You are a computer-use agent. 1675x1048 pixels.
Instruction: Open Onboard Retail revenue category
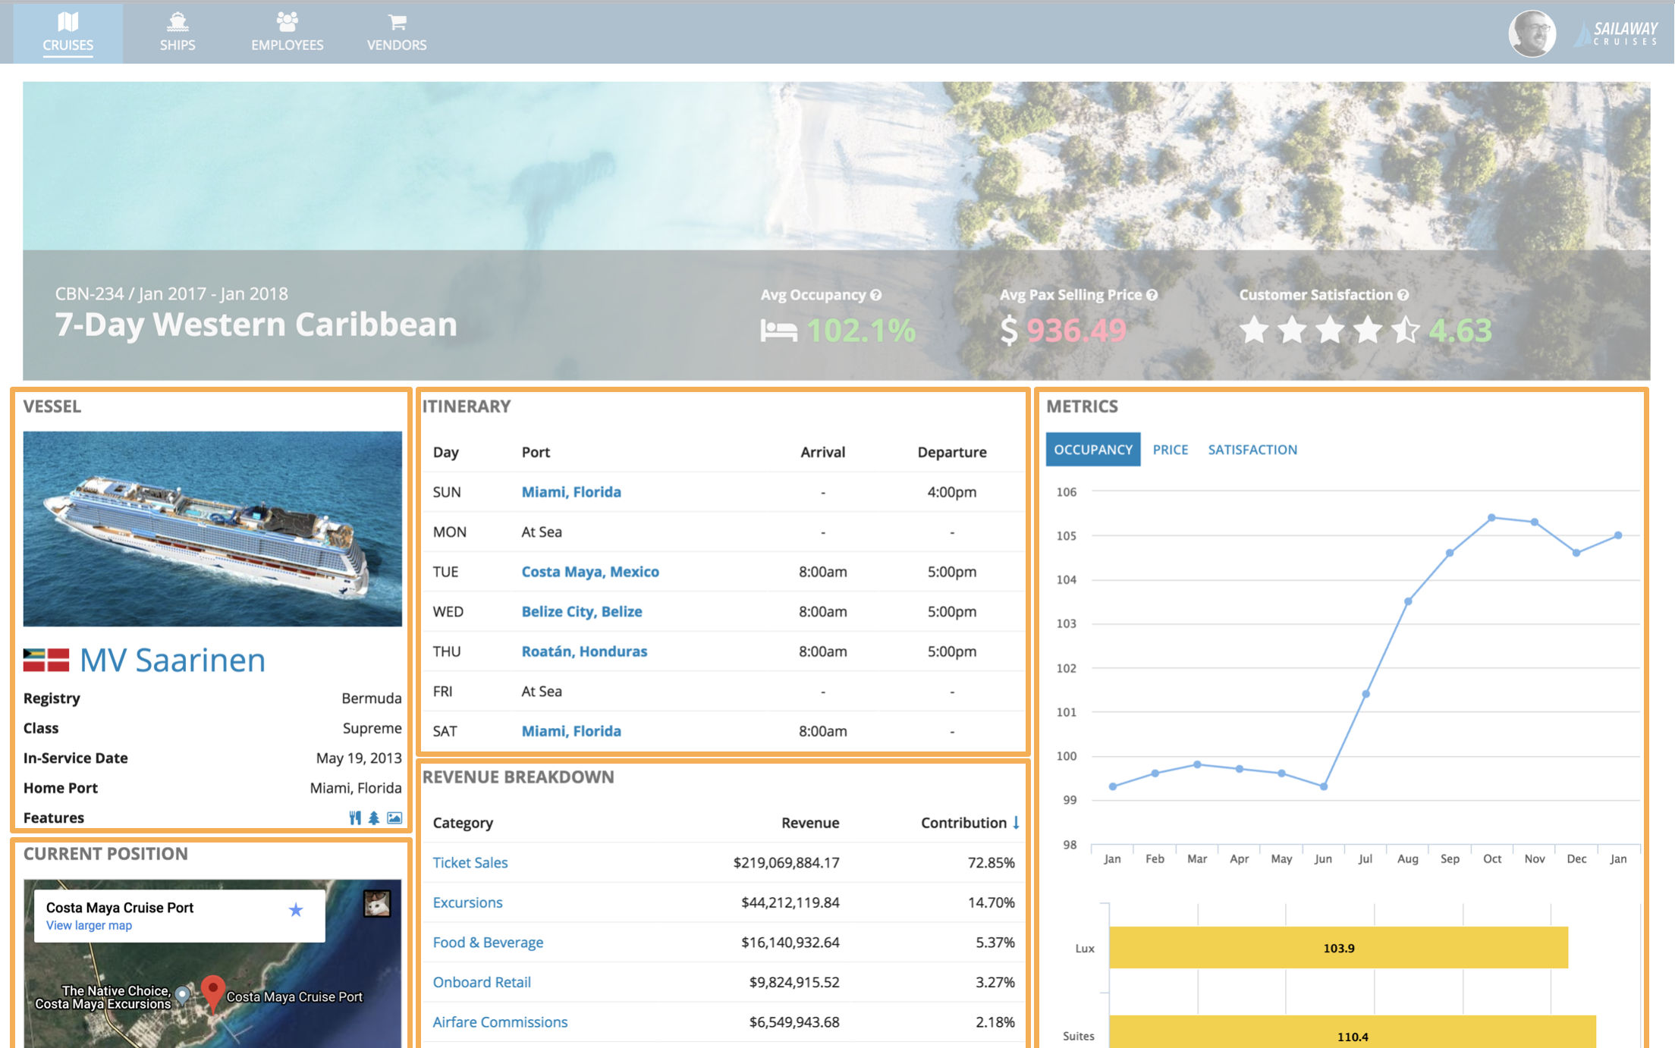482,982
